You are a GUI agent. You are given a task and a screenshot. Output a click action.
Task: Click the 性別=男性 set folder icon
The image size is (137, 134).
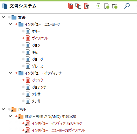[21, 117]
